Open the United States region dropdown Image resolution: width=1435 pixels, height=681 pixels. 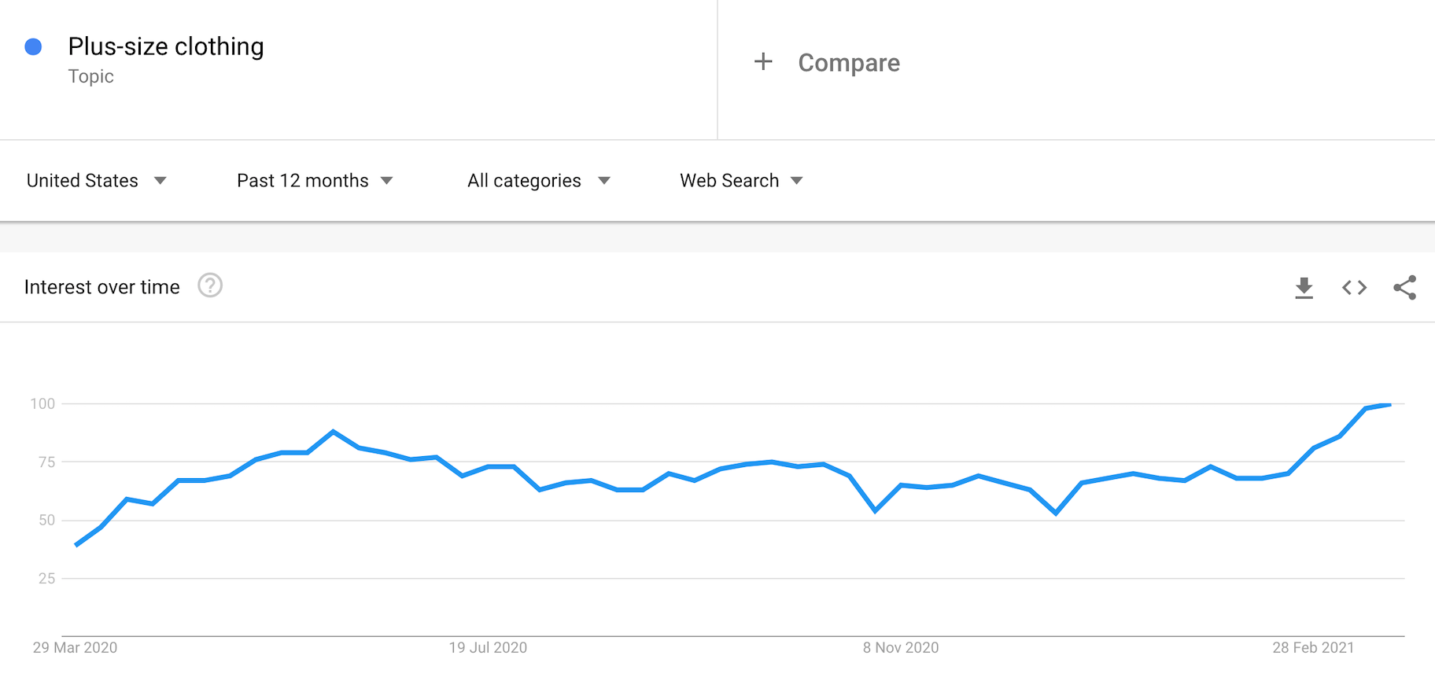[x=83, y=181]
